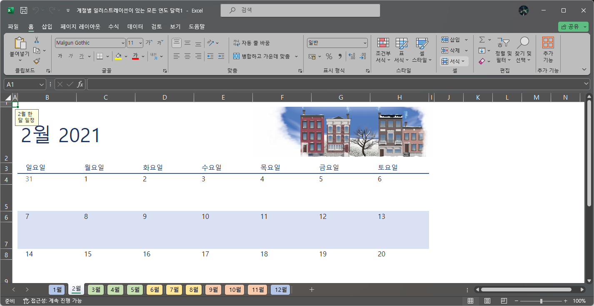Open the 3월 sheet tab
The height and width of the screenshot is (306, 594).
click(96, 289)
